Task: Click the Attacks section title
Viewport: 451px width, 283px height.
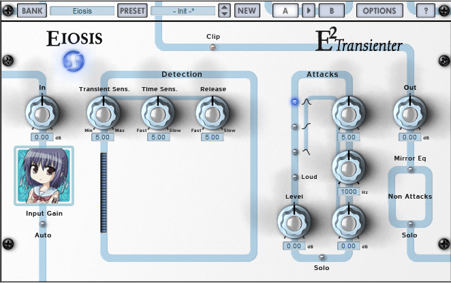Action: [322, 74]
